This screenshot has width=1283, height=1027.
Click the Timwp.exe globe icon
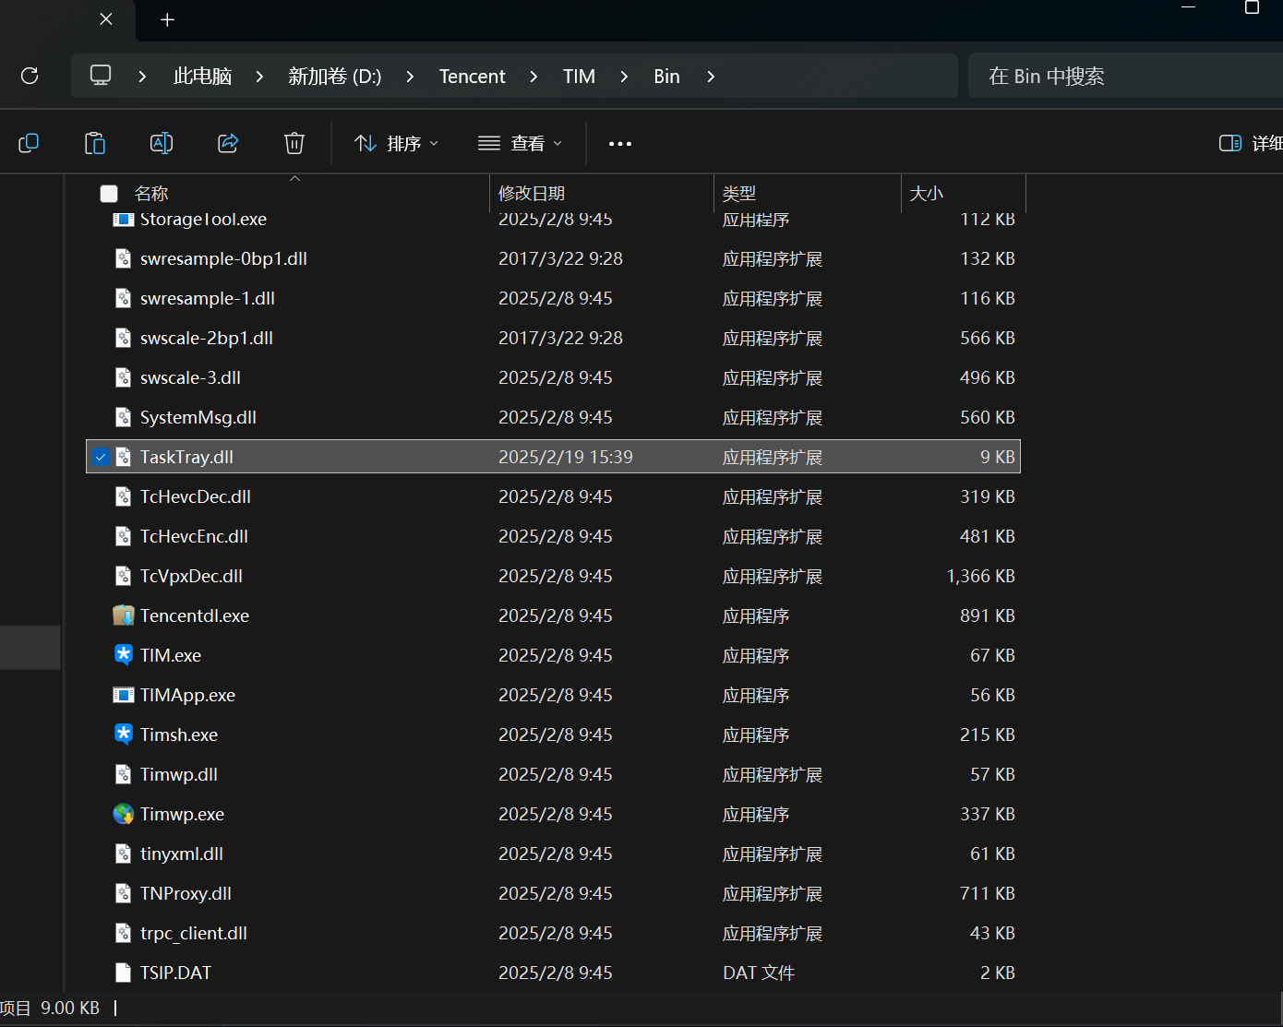point(123,814)
